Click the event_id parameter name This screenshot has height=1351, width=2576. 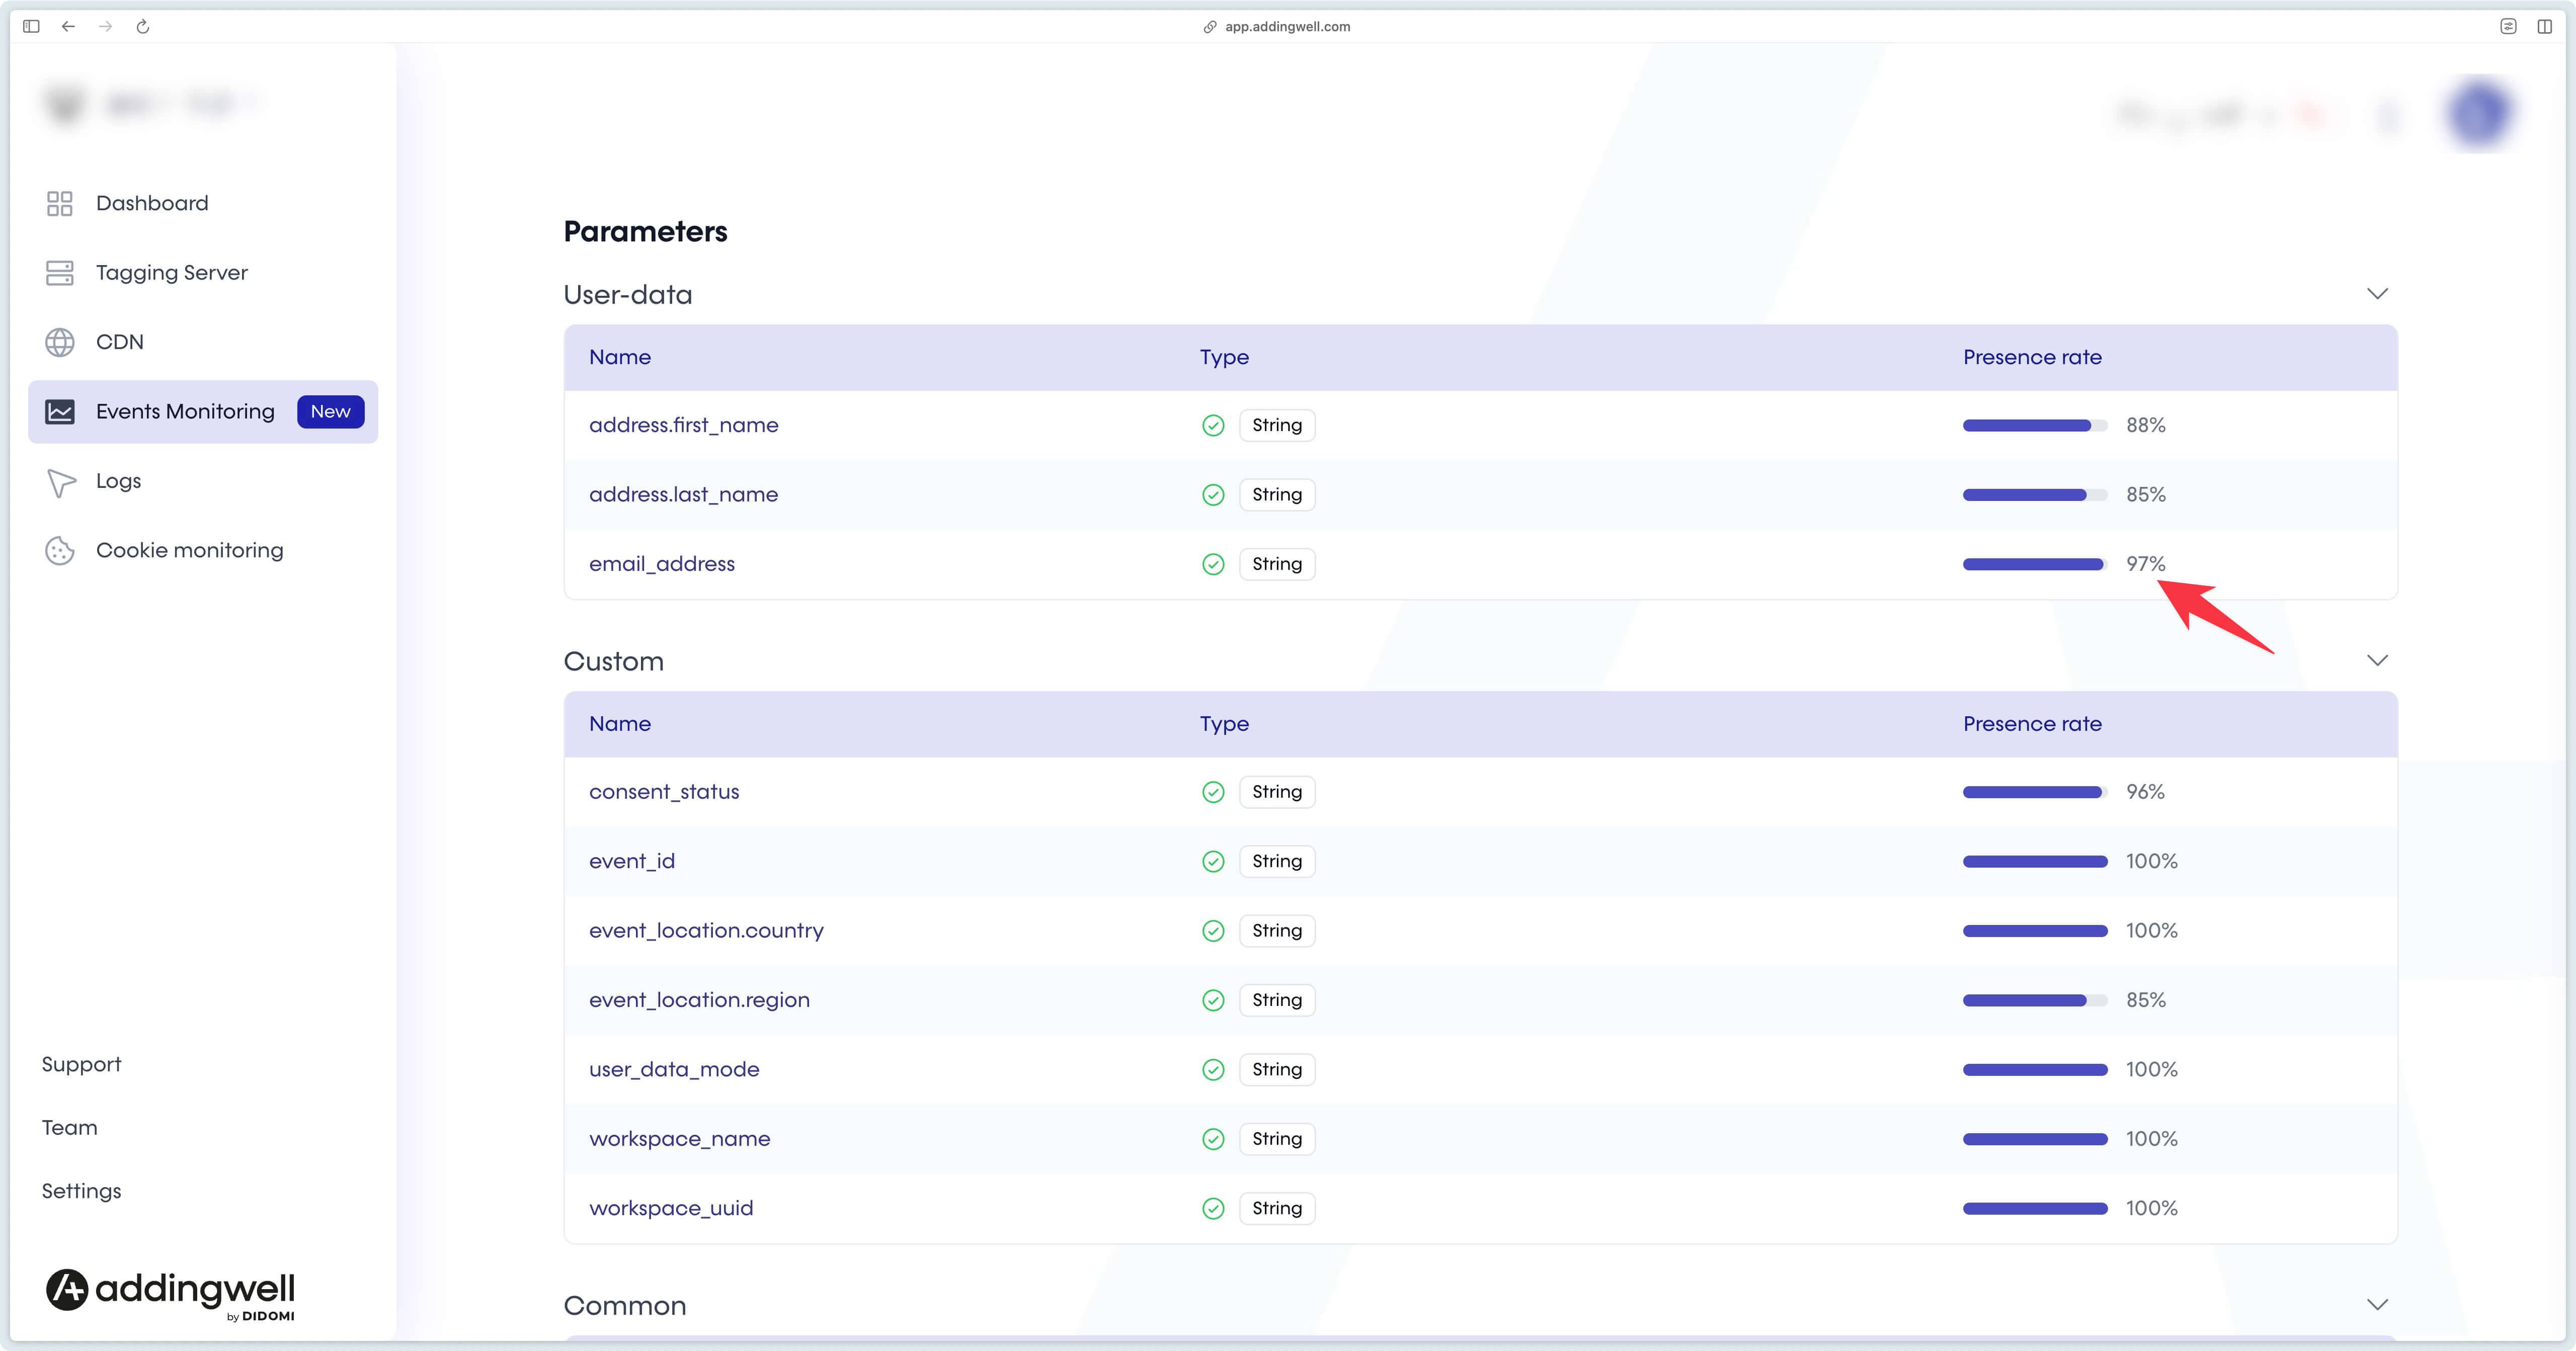pyautogui.click(x=632, y=862)
